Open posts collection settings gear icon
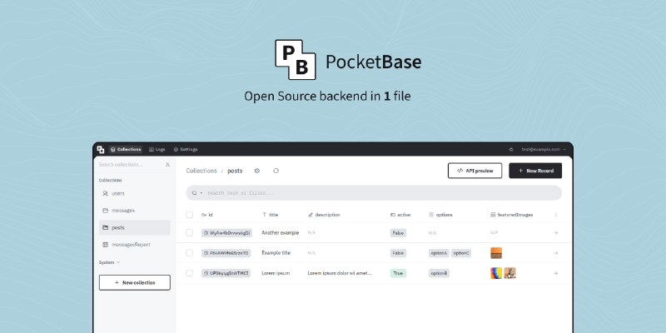This screenshot has width=666, height=333. 257,171
